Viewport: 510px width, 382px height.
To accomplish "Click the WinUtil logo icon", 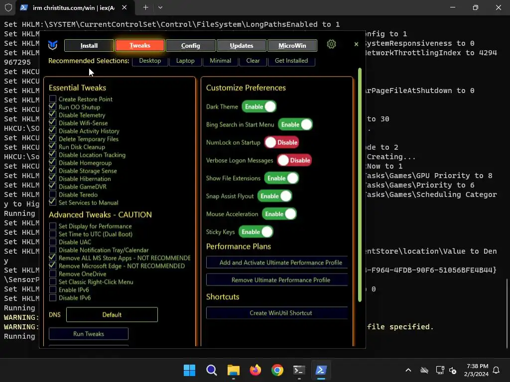I will pos(53,45).
